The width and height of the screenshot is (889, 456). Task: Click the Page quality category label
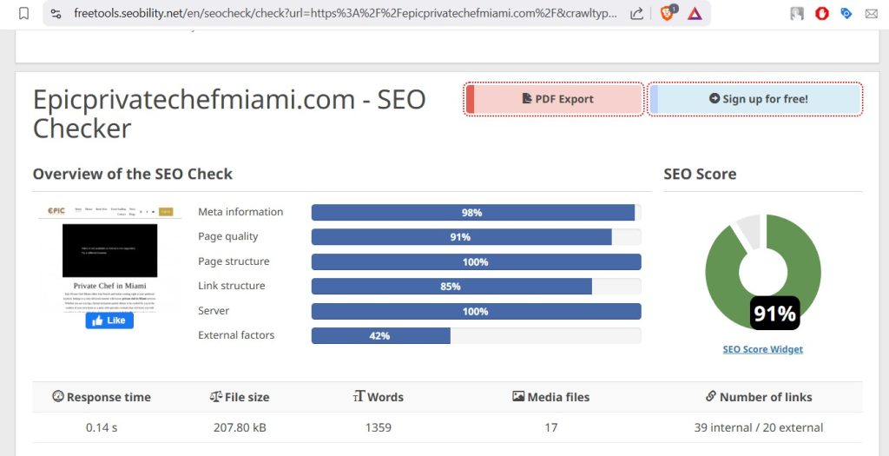[x=228, y=236]
